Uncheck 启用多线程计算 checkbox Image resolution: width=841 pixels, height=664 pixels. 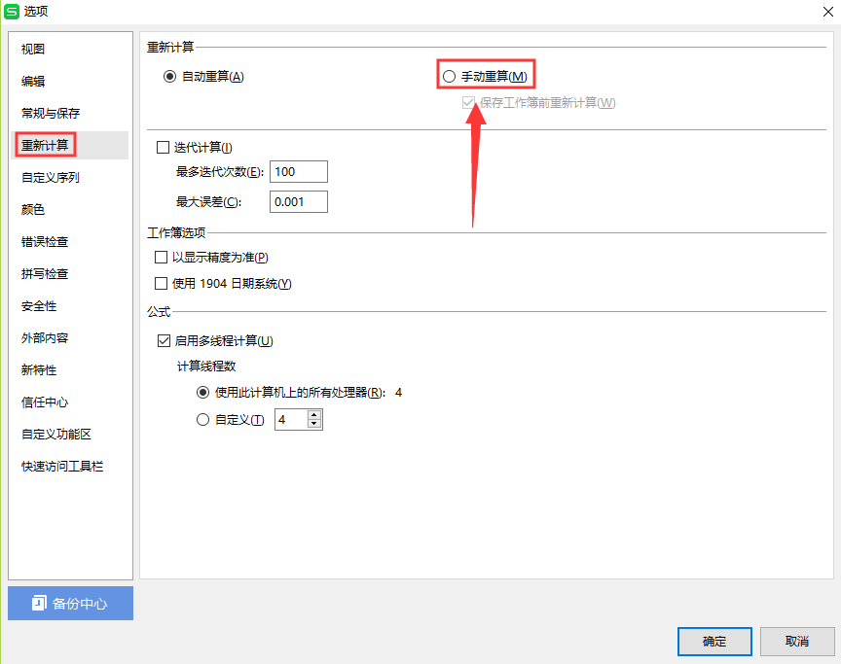(x=164, y=340)
